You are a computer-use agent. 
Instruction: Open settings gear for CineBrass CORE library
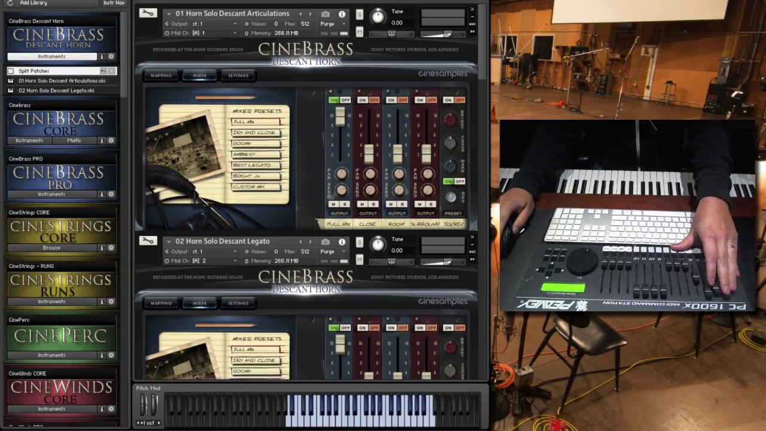pos(111,140)
